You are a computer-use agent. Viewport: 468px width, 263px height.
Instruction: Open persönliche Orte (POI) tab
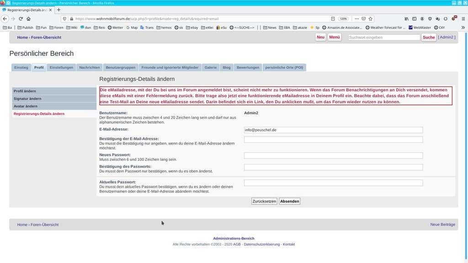[284, 68]
